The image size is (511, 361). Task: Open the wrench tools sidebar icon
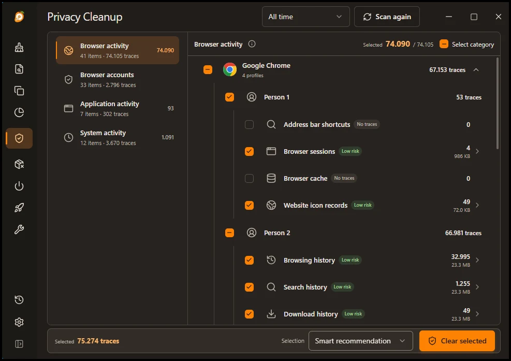[19, 229]
